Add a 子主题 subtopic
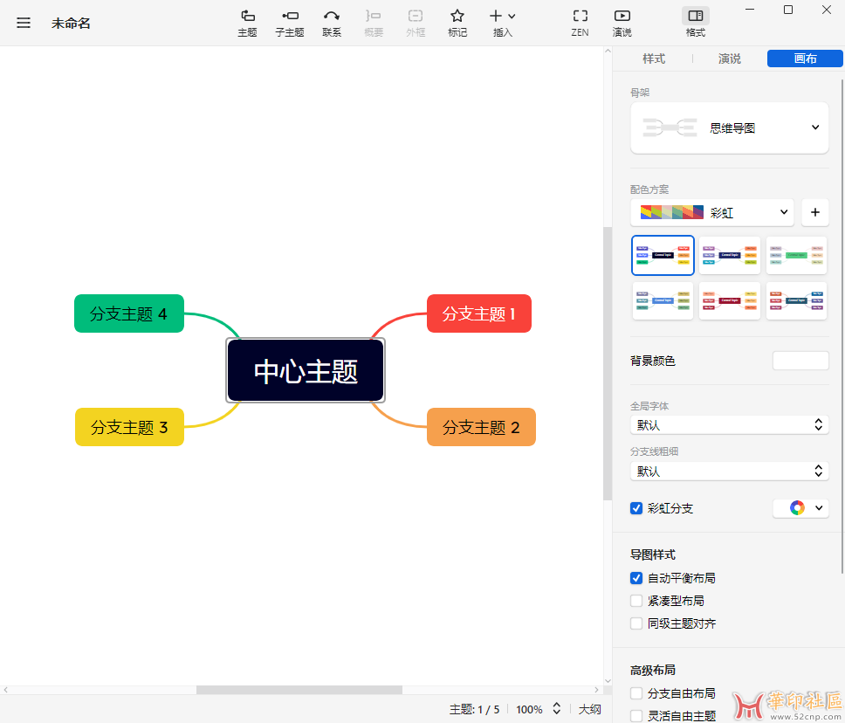Viewport: 845px width, 723px height. click(x=290, y=24)
